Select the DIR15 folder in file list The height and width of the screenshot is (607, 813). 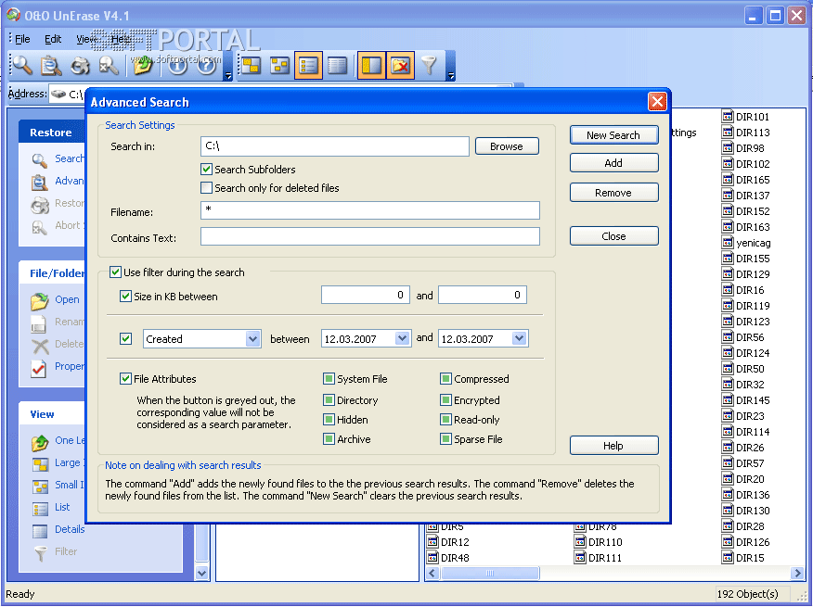pos(743,558)
